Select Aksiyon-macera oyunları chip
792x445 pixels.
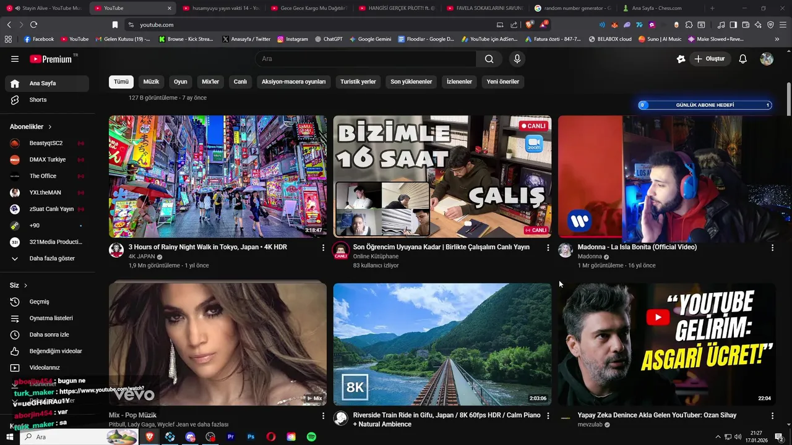(x=293, y=82)
